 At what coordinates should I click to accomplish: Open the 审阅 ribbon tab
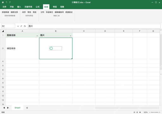[55, 7]
